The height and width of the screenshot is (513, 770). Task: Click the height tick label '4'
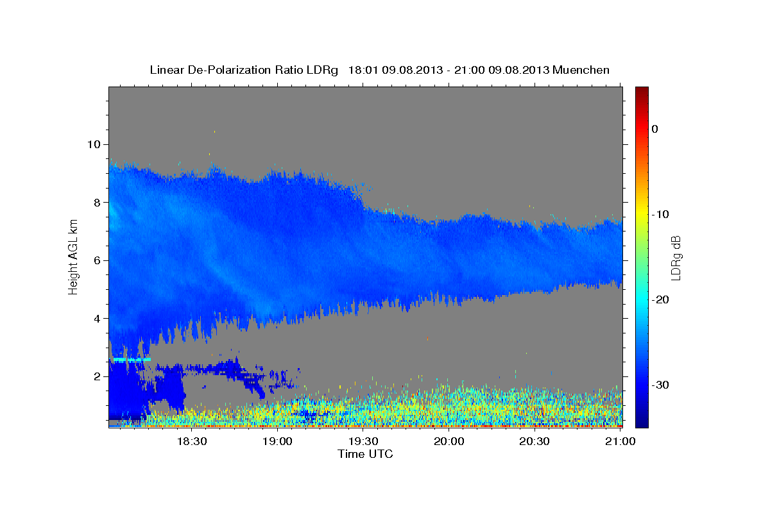pos(97,319)
